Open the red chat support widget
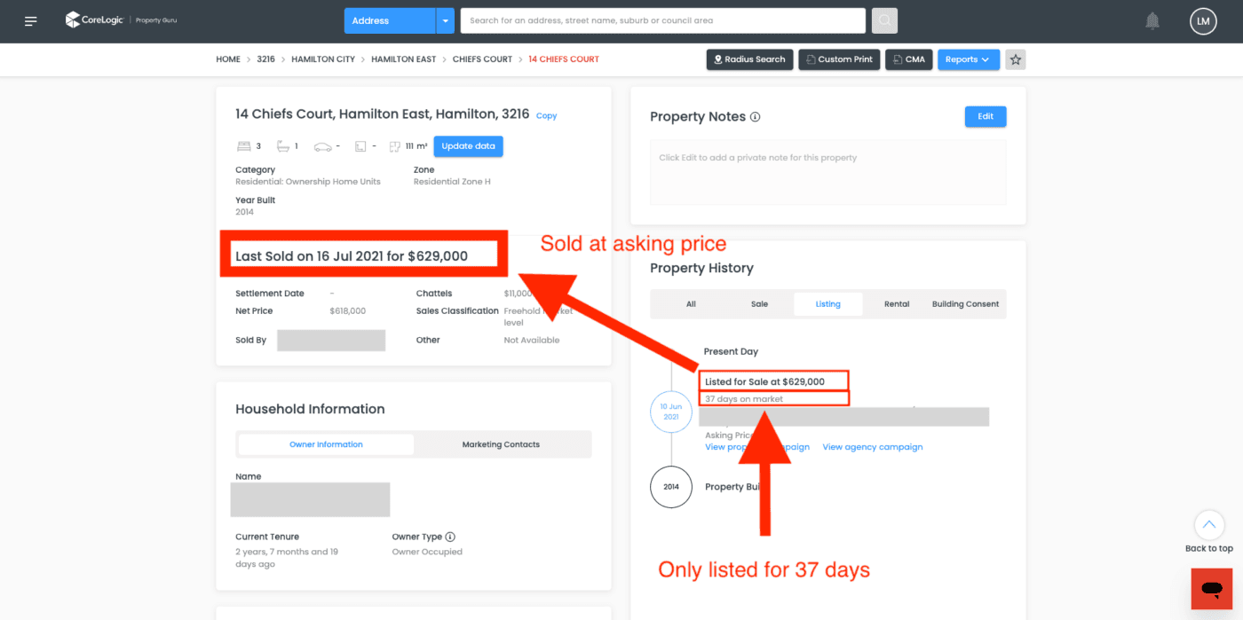The image size is (1243, 620). click(1211, 588)
